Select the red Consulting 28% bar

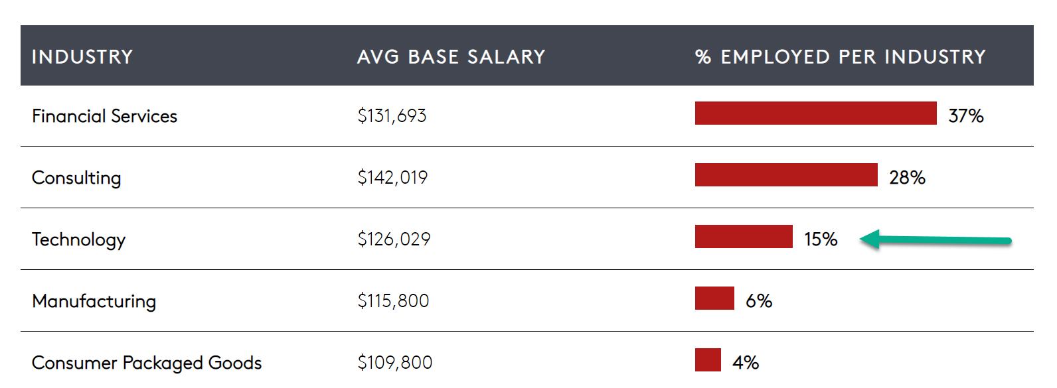786,175
